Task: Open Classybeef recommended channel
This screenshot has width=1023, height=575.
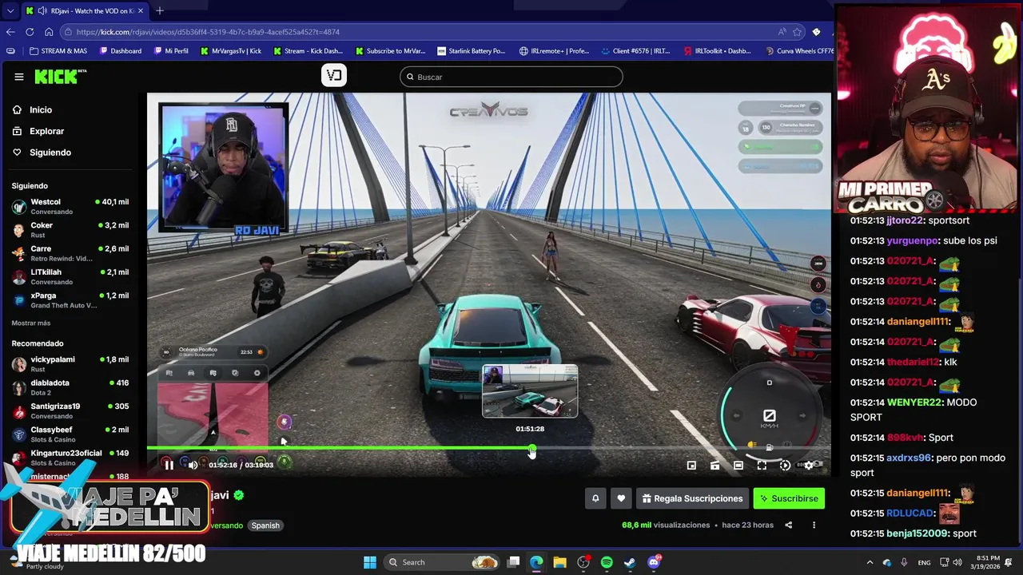Action: tap(70, 434)
